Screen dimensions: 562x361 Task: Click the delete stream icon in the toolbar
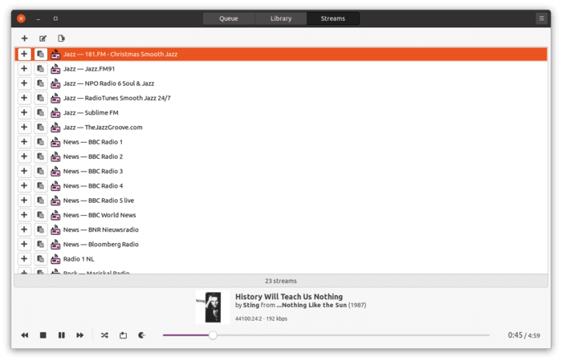tap(61, 38)
